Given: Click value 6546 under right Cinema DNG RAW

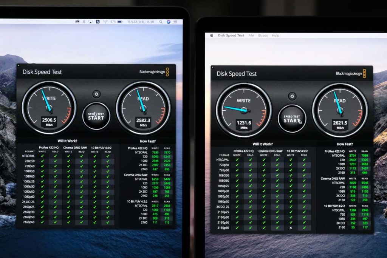Looking at the screenshot, I should coord(365,183).
